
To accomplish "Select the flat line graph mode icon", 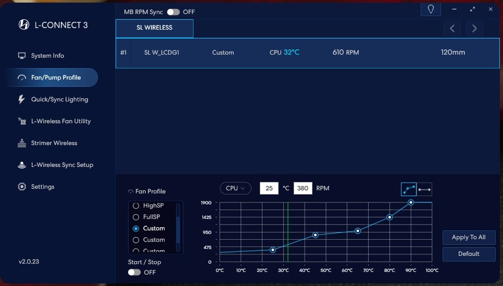I will click(x=424, y=189).
